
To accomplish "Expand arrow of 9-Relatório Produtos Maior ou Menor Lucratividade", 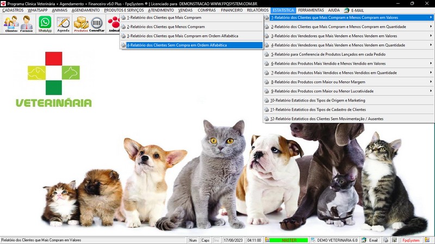I will click(431, 91).
